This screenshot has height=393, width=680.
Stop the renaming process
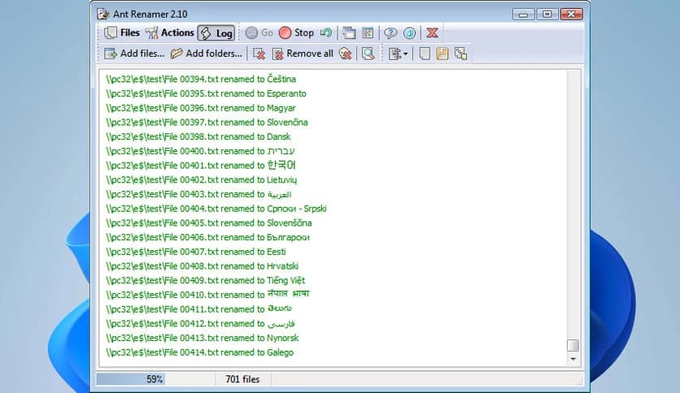point(297,33)
